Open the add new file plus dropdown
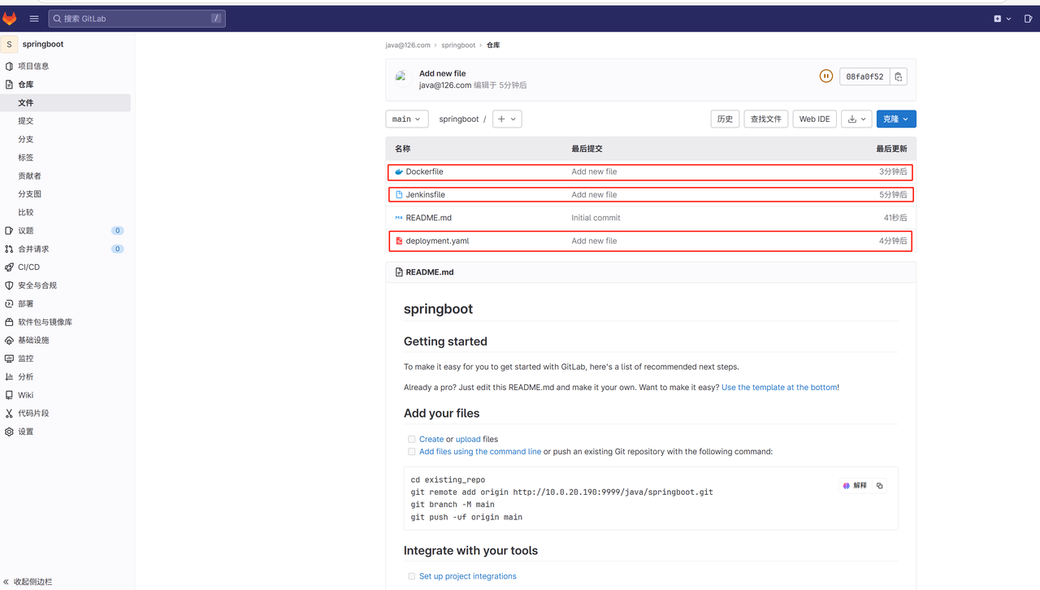Viewport: 1040px width, 590px height. [506, 119]
